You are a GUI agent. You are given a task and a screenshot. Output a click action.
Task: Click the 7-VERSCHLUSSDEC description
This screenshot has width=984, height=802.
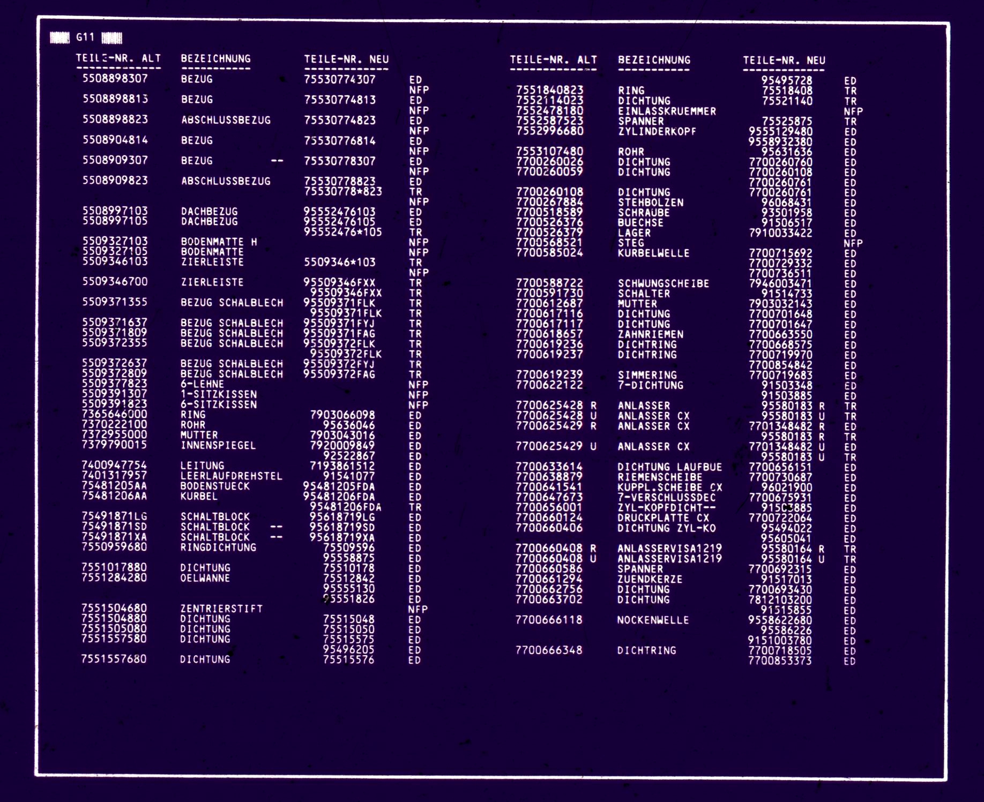coord(666,498)
